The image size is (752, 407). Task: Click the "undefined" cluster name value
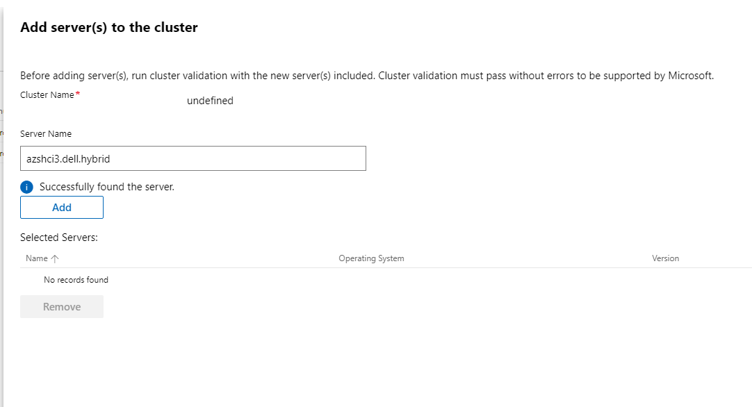click(x=210, y=101)
